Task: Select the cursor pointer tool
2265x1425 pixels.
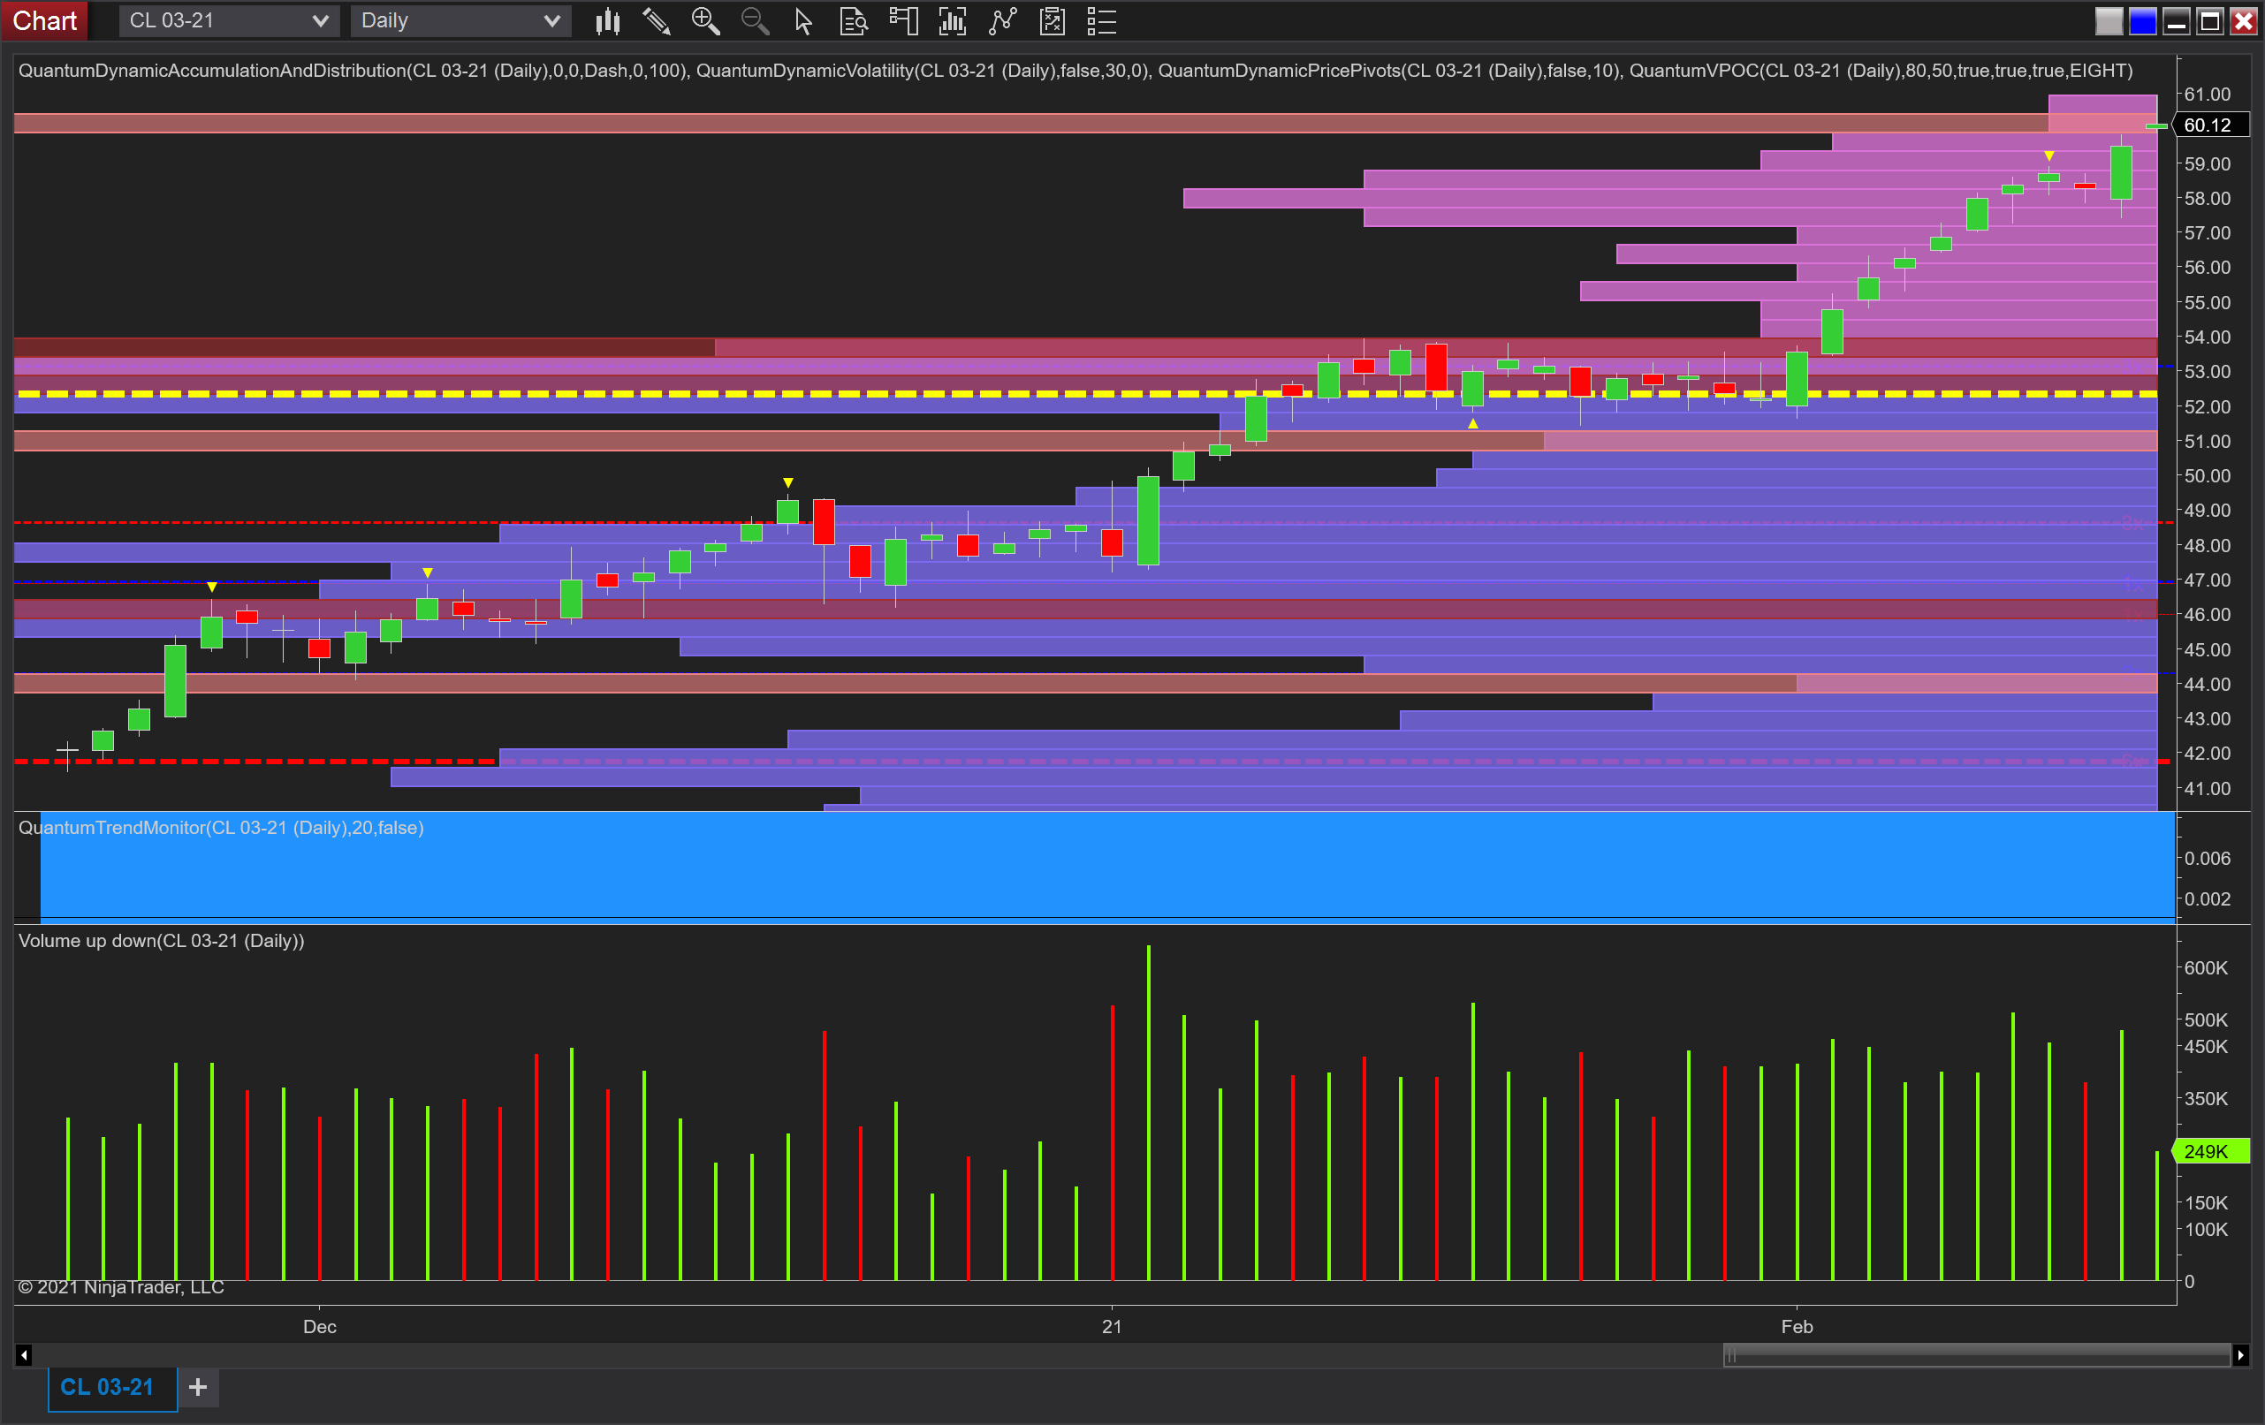Action: point(803,20)
